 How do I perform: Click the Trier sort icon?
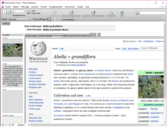(122, 12)
